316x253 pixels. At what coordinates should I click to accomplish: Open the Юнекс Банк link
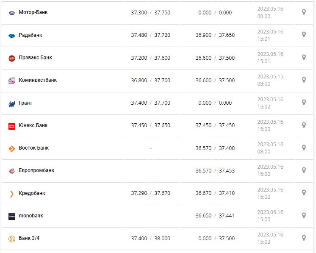pyautogui.click(x=33, y=125)
